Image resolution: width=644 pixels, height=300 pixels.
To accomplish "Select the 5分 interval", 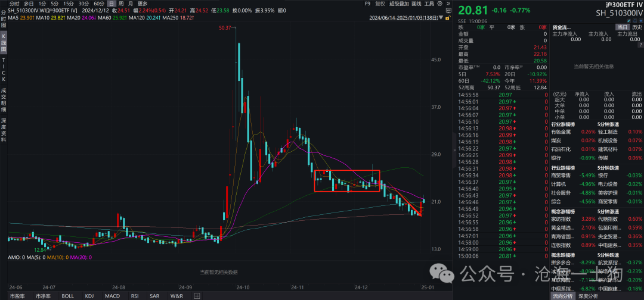I will pyautogui.click(x=55, y=4).
